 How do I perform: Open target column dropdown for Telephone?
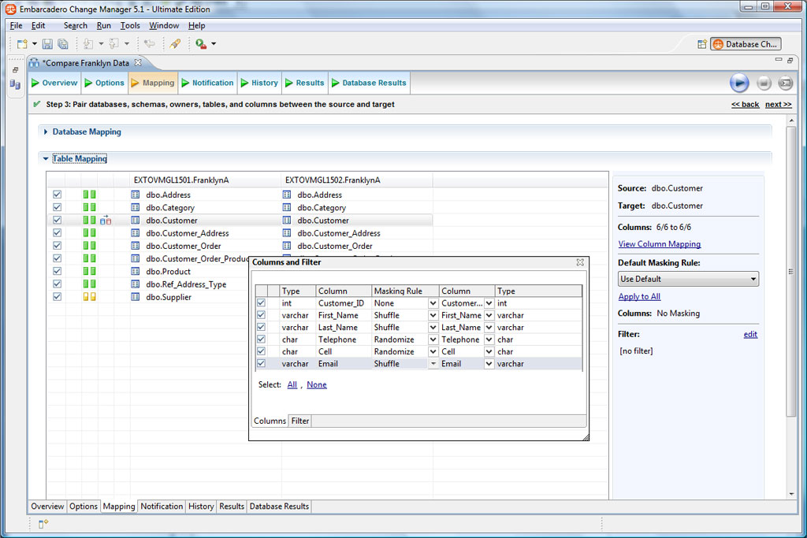(489, 339)
